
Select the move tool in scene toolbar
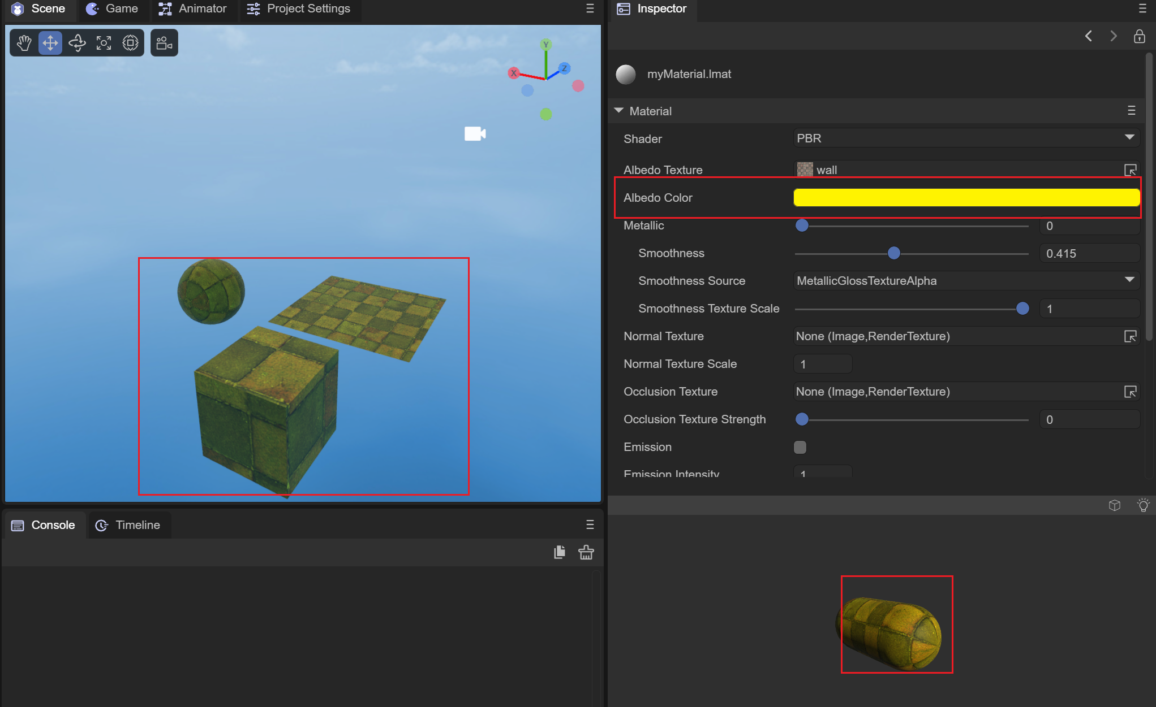click(x=50, y=43)
